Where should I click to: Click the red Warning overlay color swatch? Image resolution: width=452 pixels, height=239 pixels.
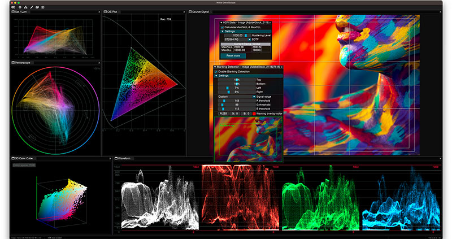click(x=253, y=114)
